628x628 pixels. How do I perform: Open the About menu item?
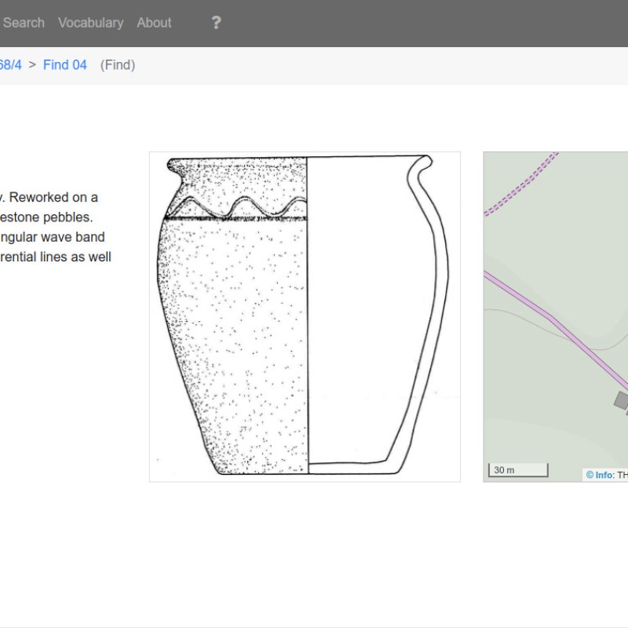pyautogui.click(x=154, y=23)
